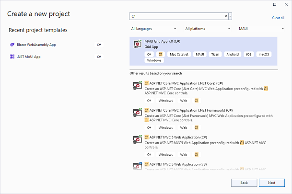Open the All languages dropdown
292x194 pixels.
click(x=153, y=29)
